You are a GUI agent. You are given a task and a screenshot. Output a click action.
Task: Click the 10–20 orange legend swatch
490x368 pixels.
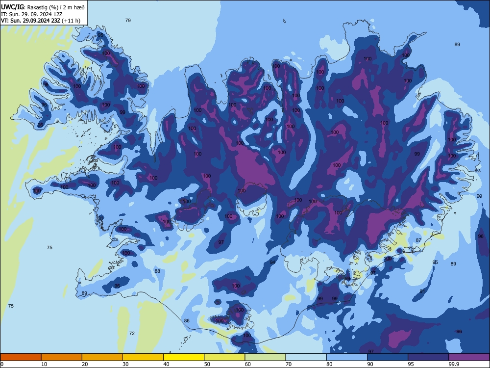[x=62, y=357]
